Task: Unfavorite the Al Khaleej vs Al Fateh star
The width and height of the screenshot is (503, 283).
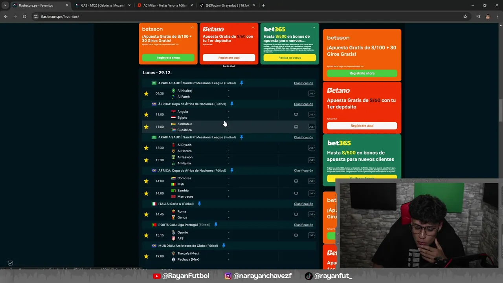Action: tap(146, 94)
